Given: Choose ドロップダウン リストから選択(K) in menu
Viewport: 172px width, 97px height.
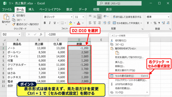Looking at the screenshot, I should pos(129,80).
